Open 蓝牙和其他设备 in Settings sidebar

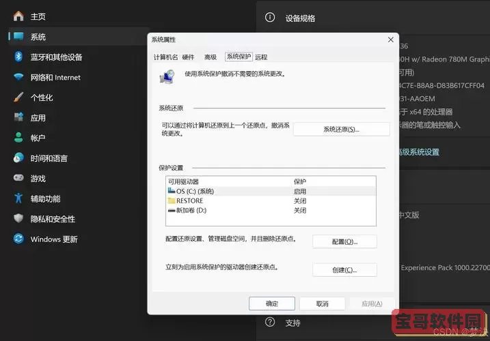pos(56,57)
